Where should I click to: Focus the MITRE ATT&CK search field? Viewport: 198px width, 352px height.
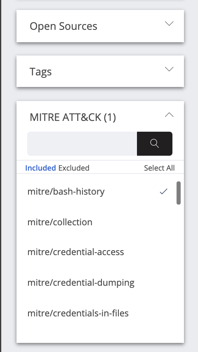(x=82, y=144)
